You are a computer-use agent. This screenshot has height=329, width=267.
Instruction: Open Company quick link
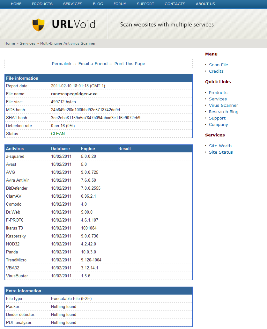tap(218, 125)
